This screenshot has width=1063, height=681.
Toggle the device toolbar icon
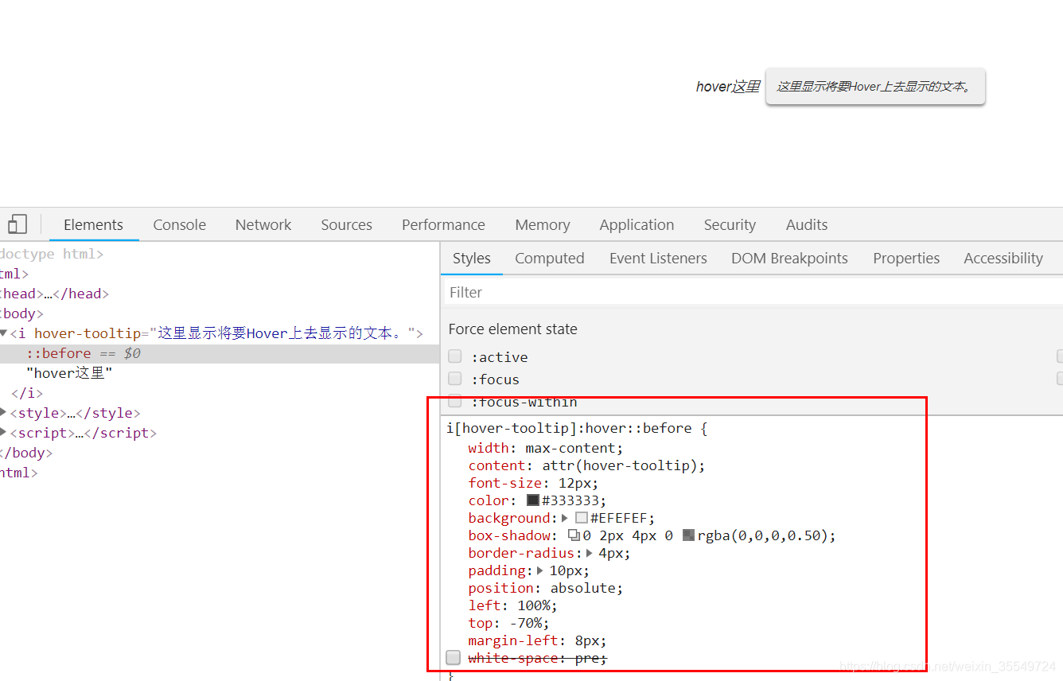[x=17, y=224]
